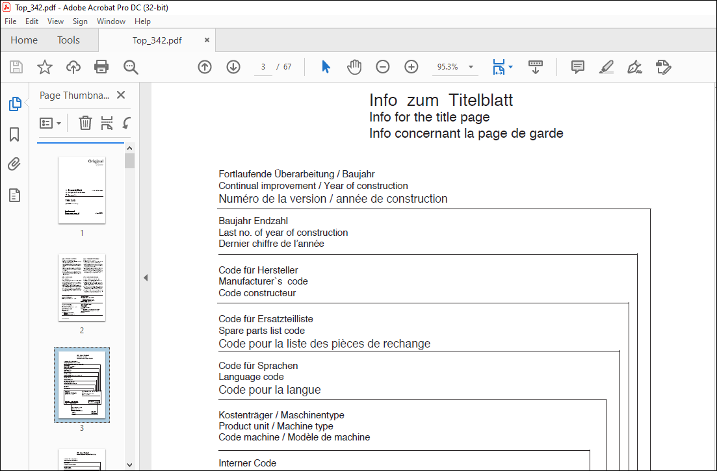This screenshot has width=717, height=471.
Task: Click 'Kostenträger / Maschinentype' text
Action: click(281, 415)
